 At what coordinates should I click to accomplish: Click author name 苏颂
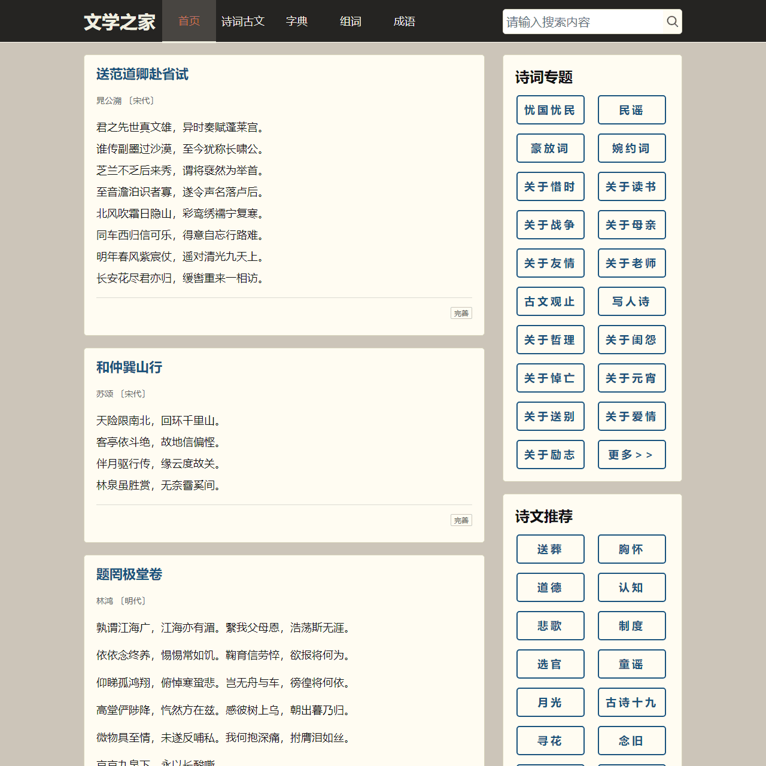click(105, 394)
